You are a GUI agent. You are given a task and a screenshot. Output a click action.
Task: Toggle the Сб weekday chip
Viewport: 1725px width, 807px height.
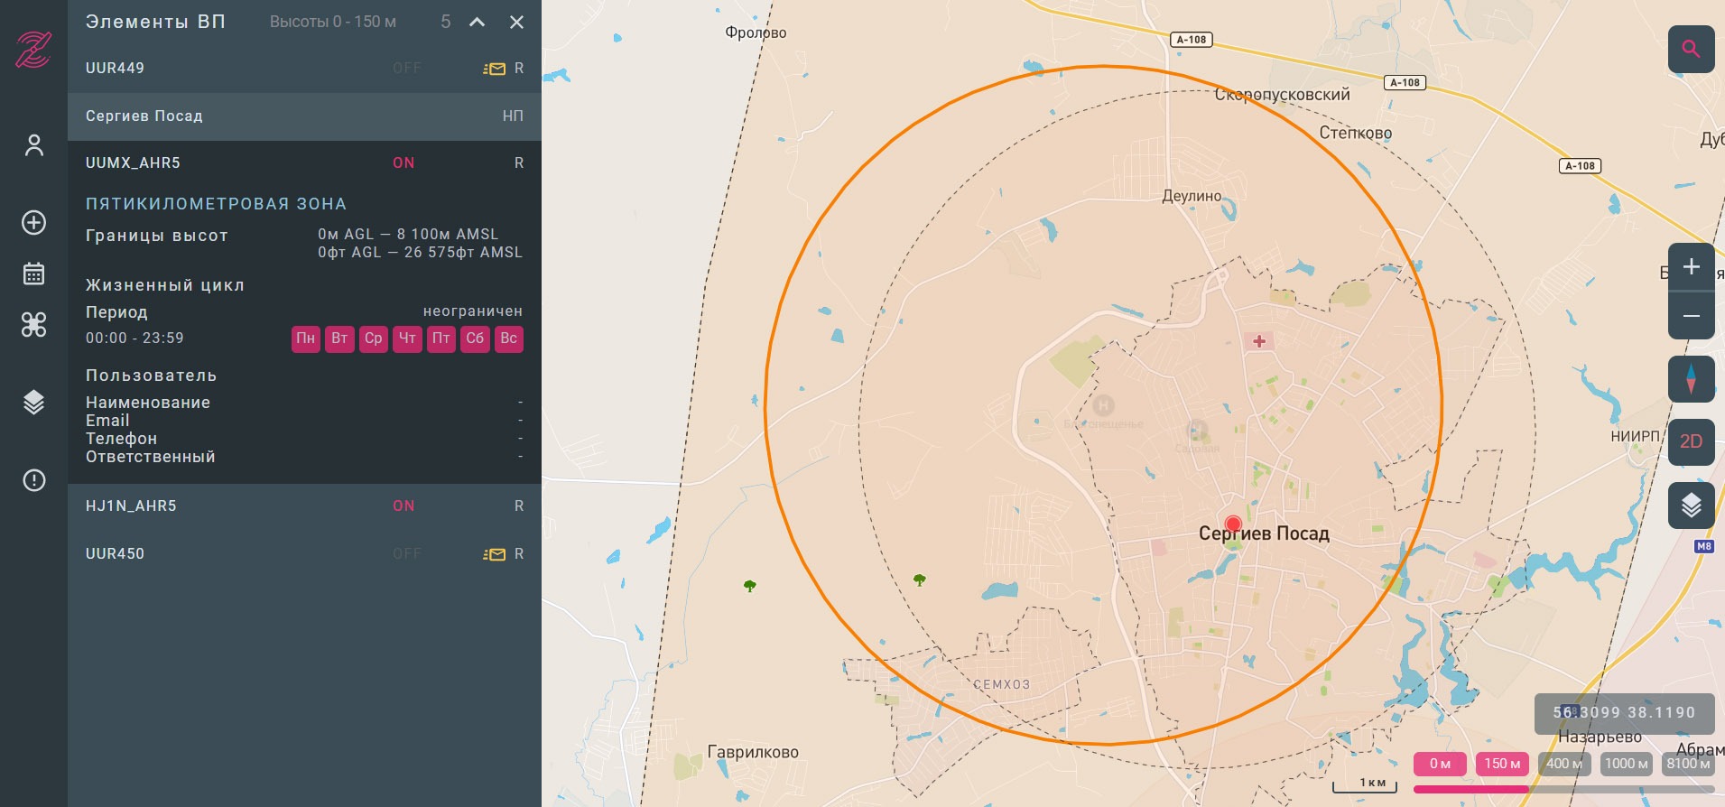475,339
